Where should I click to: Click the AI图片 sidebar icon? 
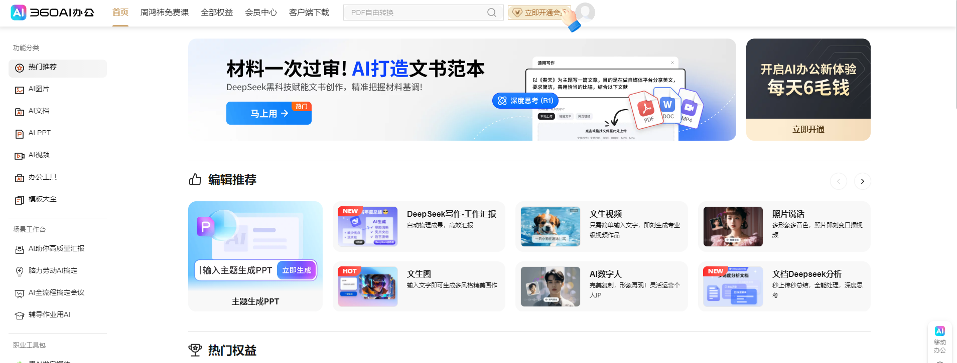20,90
